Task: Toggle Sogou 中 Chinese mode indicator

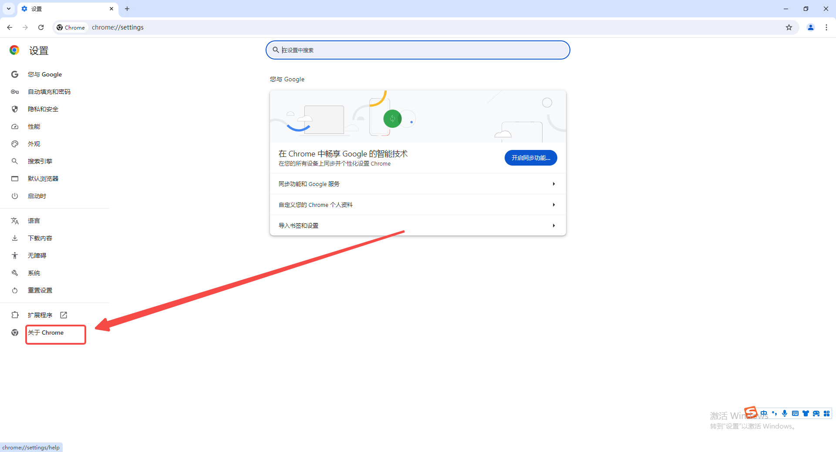Action: (764, 413)
